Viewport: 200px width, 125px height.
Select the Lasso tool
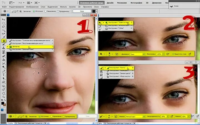(4, 27)
